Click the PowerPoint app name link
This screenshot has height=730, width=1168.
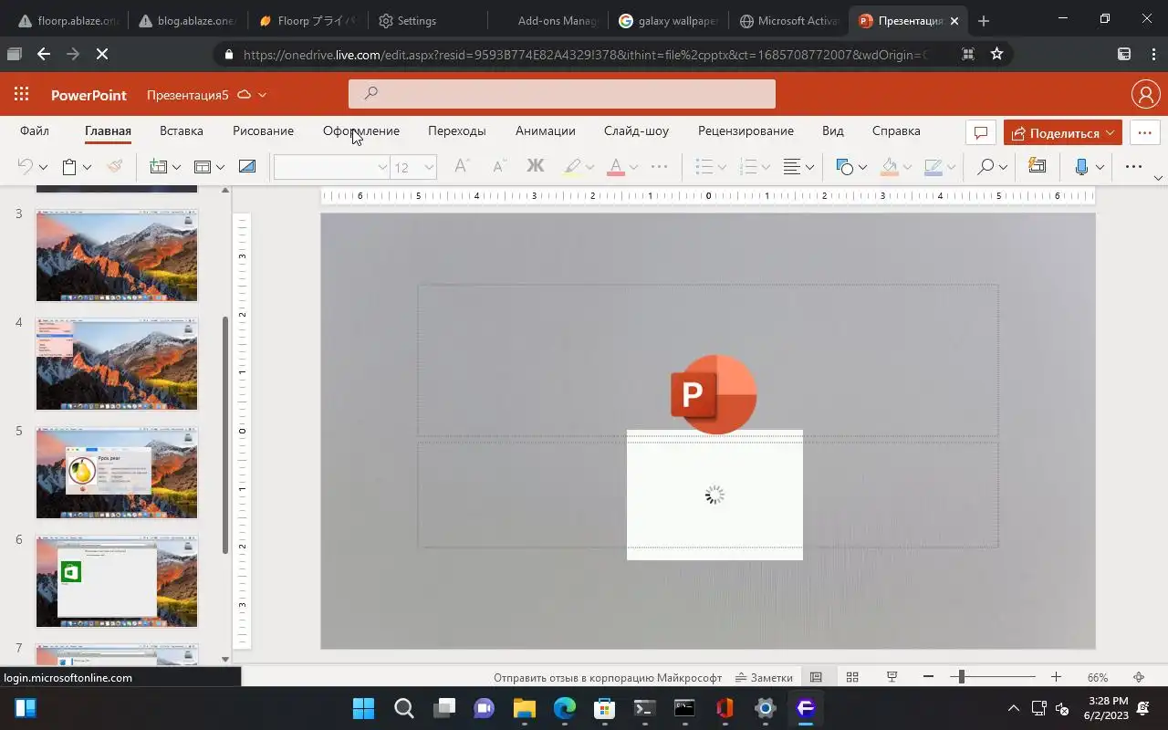[x=89, y=95]
